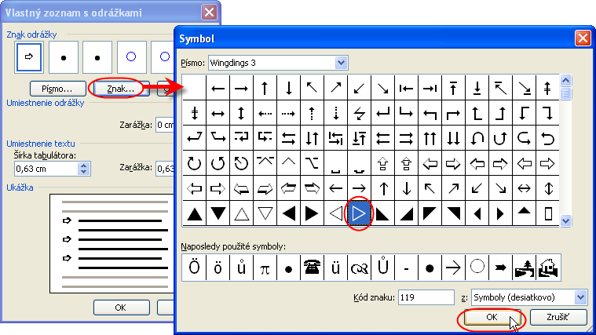Viewport: 596px width, 335px height.
Task: Click the Kód znaku input field
Action: click(426, 297)
